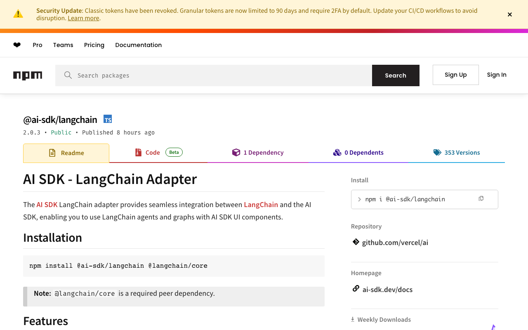Focus the Search packages input field
The height and width of the screenshot is (330, 528).
[223, 75]
